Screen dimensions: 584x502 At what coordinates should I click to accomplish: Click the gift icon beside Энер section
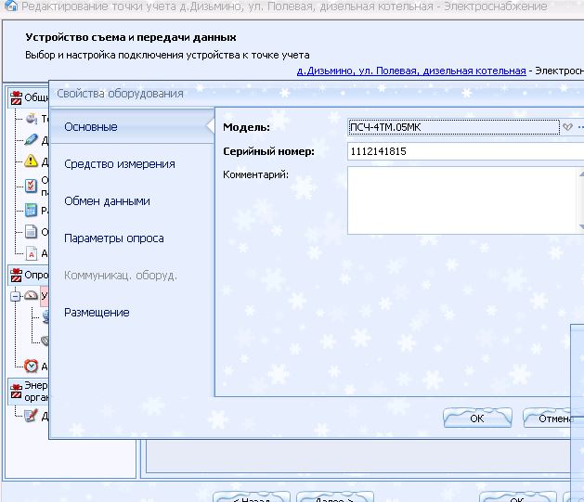coord(16,391)
